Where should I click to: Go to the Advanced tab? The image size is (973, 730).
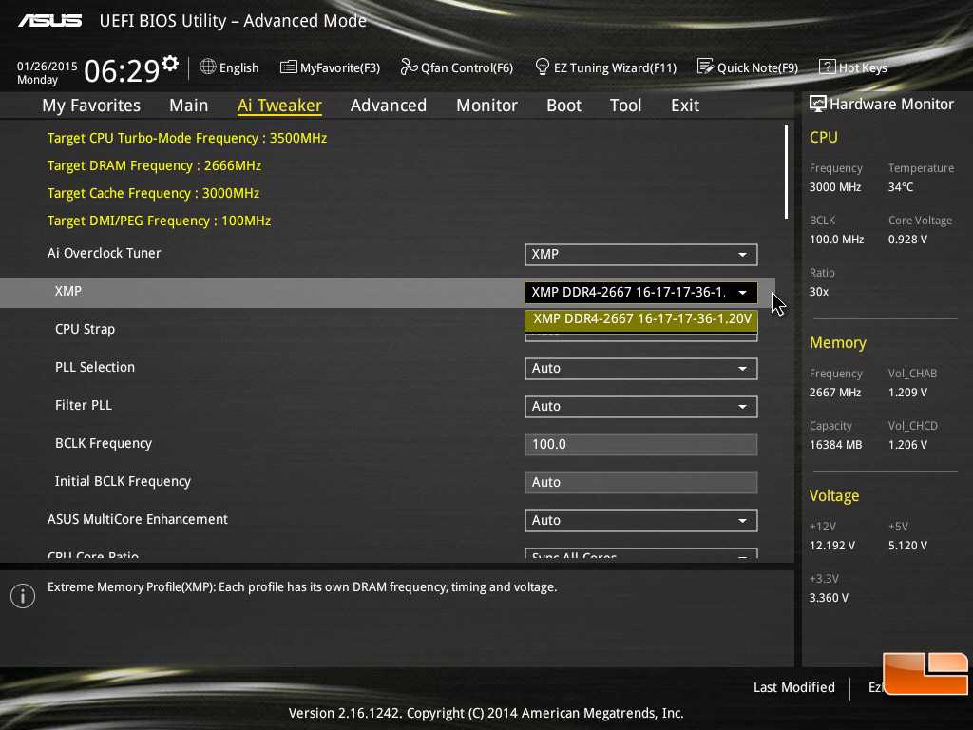[x=389, y=106]
